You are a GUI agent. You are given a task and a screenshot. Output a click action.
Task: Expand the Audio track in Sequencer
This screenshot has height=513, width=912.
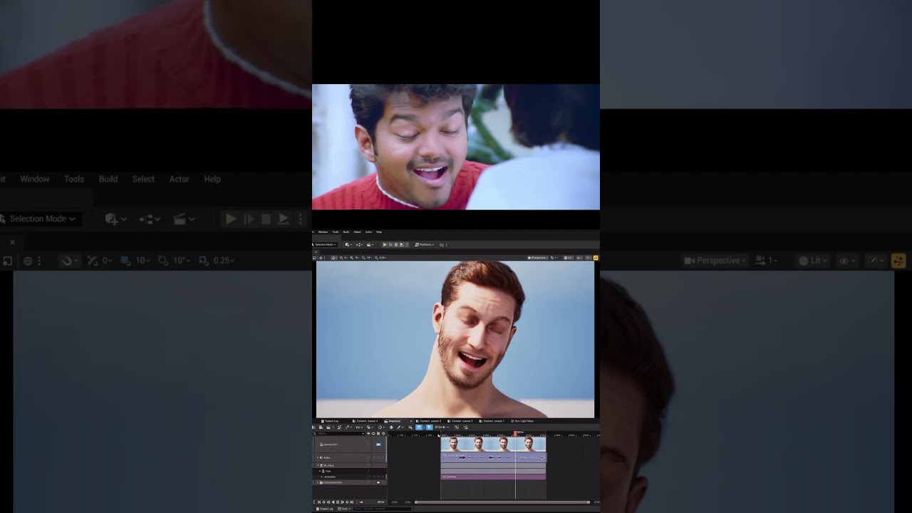(x=318, y=457)
